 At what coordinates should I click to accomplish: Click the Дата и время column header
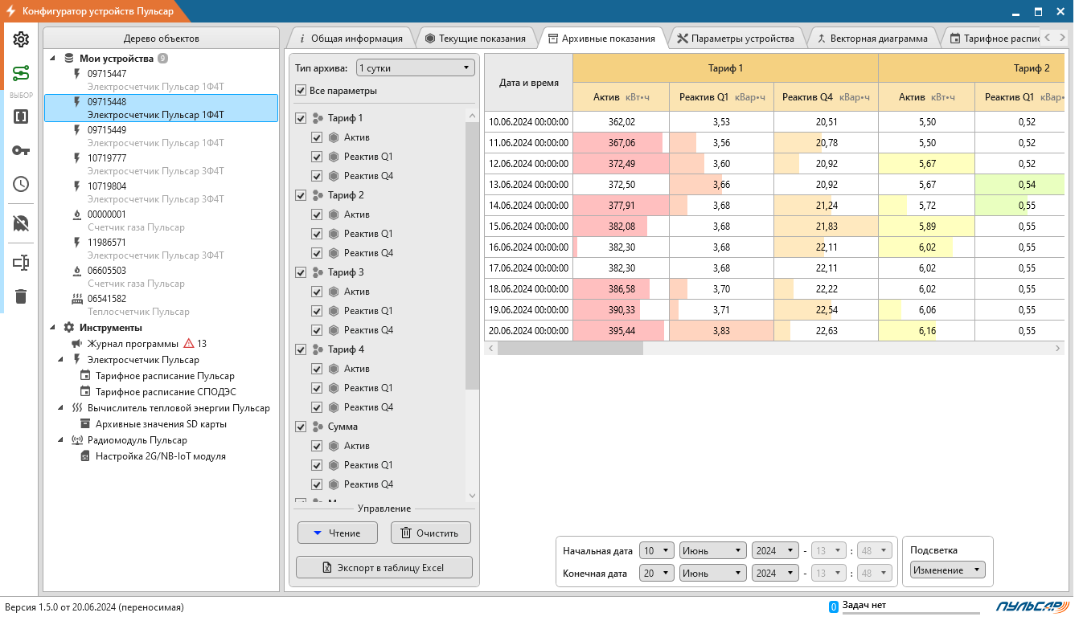pos(529,83)
